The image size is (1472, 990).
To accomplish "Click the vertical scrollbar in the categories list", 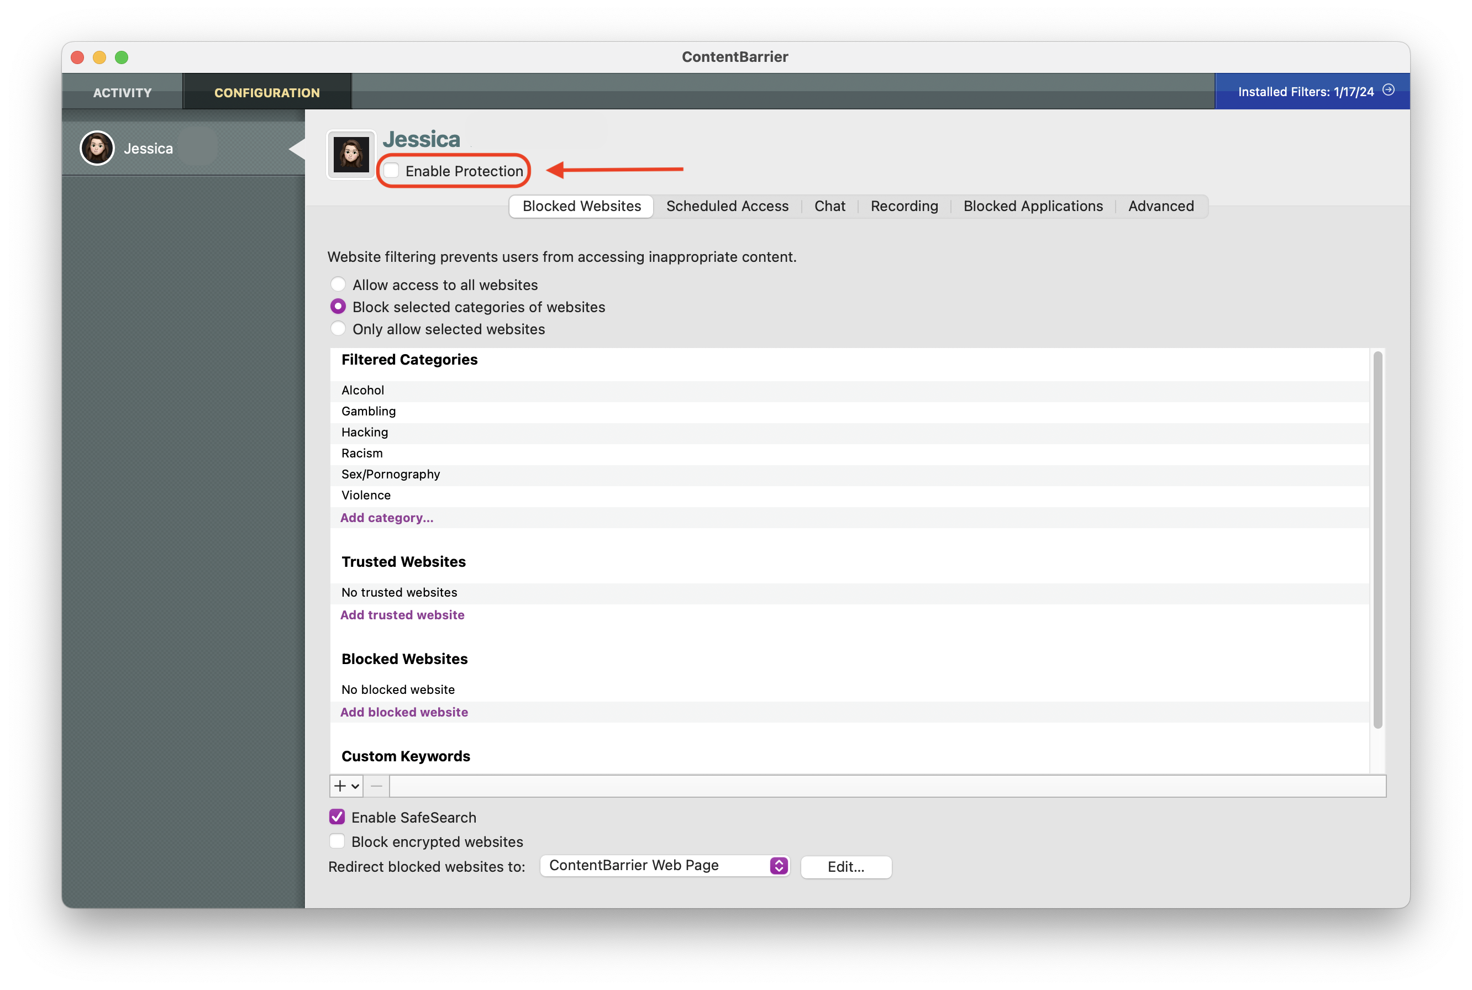I will (1378, 540).
